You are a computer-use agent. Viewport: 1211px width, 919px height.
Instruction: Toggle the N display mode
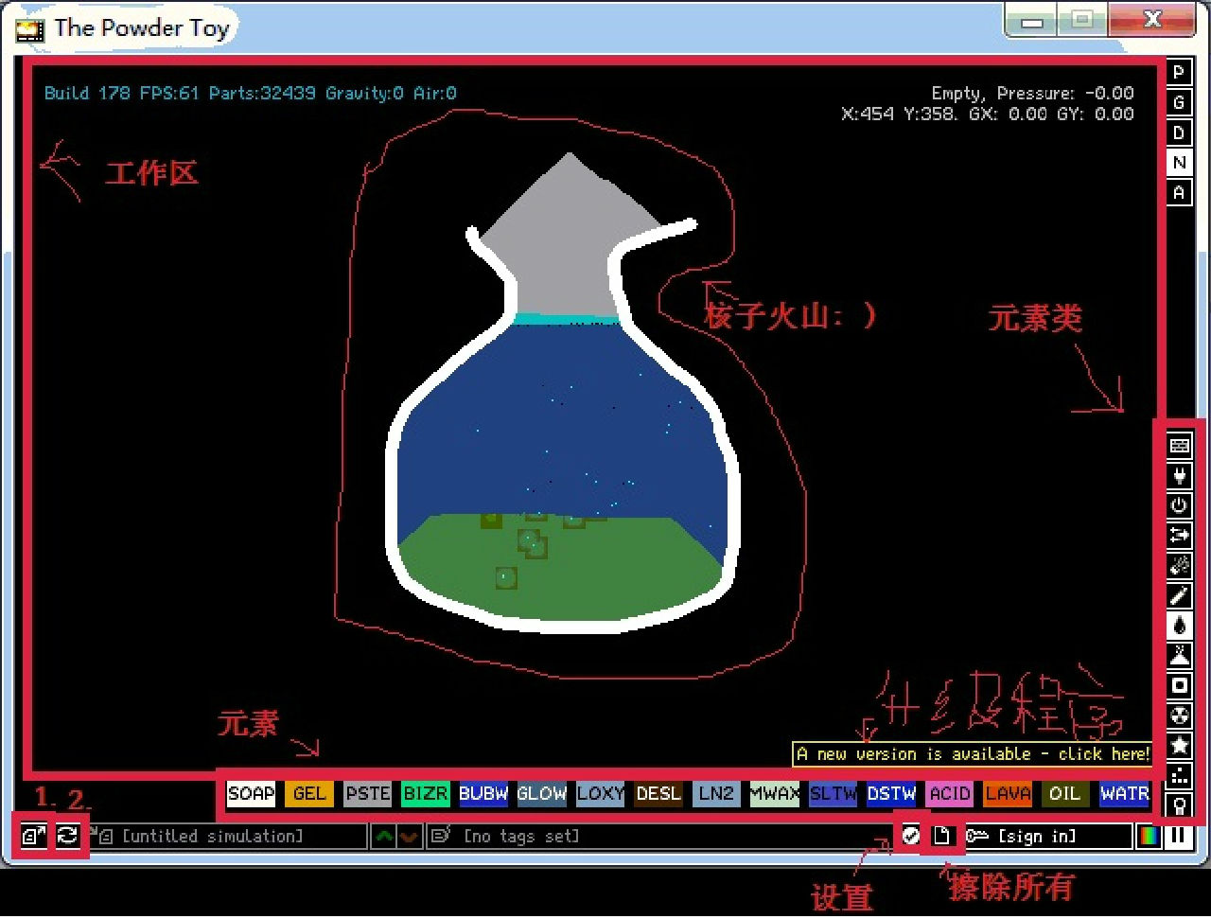point(1179,163)
